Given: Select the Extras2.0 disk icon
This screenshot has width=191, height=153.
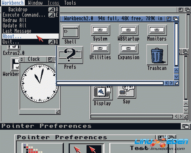Looking at the screenshot, I should pyautogui.click(x=14, y=47).
